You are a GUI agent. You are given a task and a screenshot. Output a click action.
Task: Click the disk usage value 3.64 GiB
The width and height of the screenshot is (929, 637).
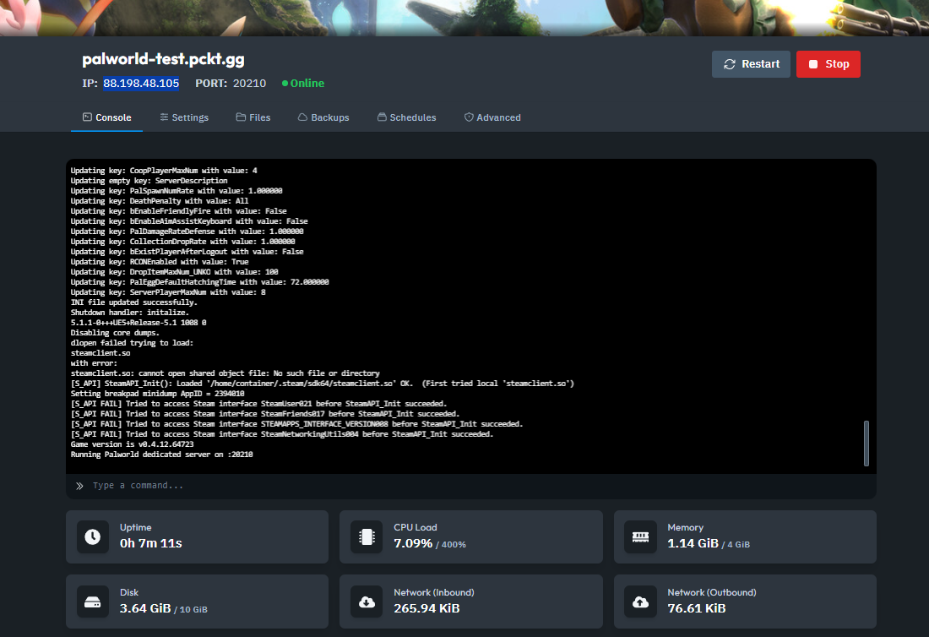145,608
